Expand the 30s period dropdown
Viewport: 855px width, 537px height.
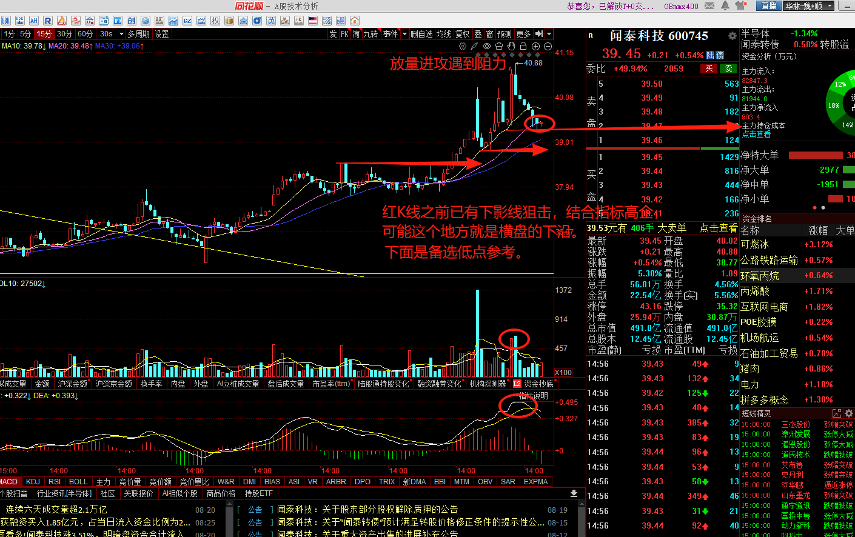pyautogui.click(x=121, y=34)
